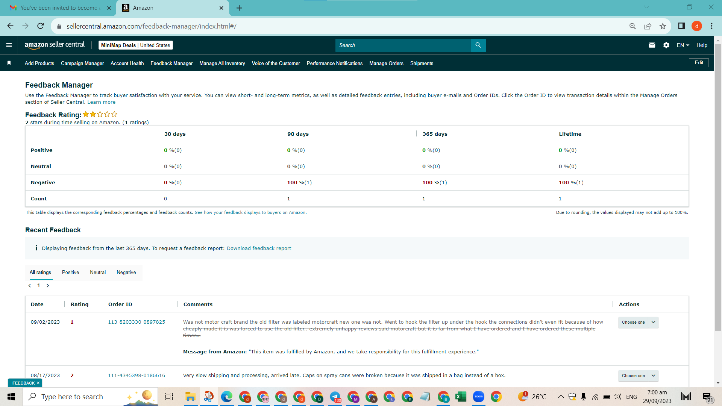This screenshot has height=406, width=722.
Task: Open 'Choose one' action for order 113-8203330-0897825
Action: point(638,322)
